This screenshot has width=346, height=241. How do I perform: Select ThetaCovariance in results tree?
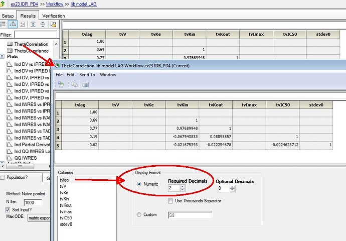tap(32, 51)
